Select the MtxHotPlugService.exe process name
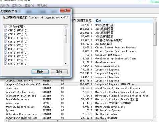The height and width of the screenshot is (122, 159). coord(20,107)
